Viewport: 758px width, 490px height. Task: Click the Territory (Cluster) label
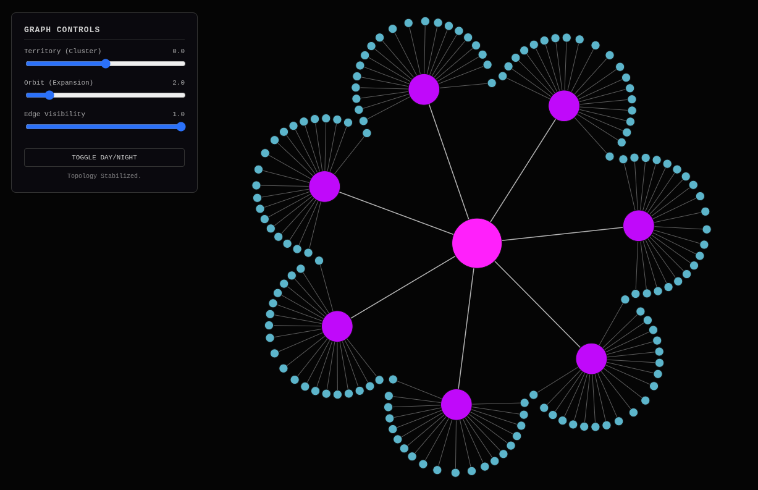[62, 51]
